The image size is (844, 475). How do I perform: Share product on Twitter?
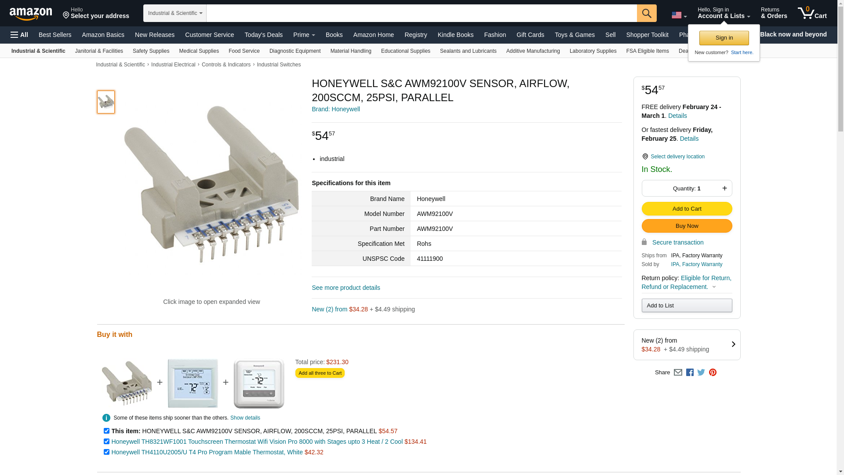pos(701,373)
